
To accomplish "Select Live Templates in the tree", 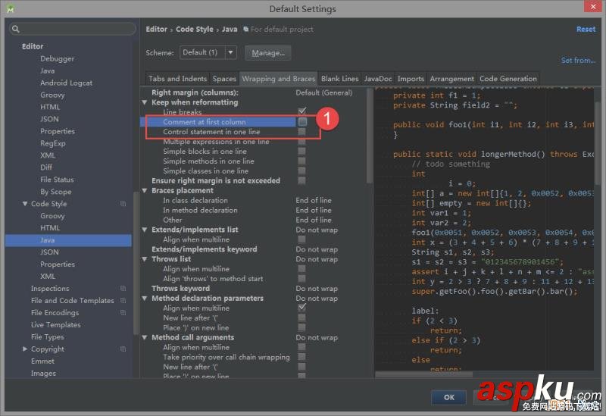I will (55, 325).
